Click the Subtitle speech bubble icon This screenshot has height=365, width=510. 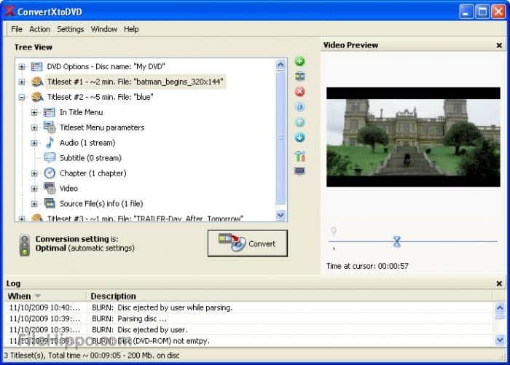click(50, 158)
